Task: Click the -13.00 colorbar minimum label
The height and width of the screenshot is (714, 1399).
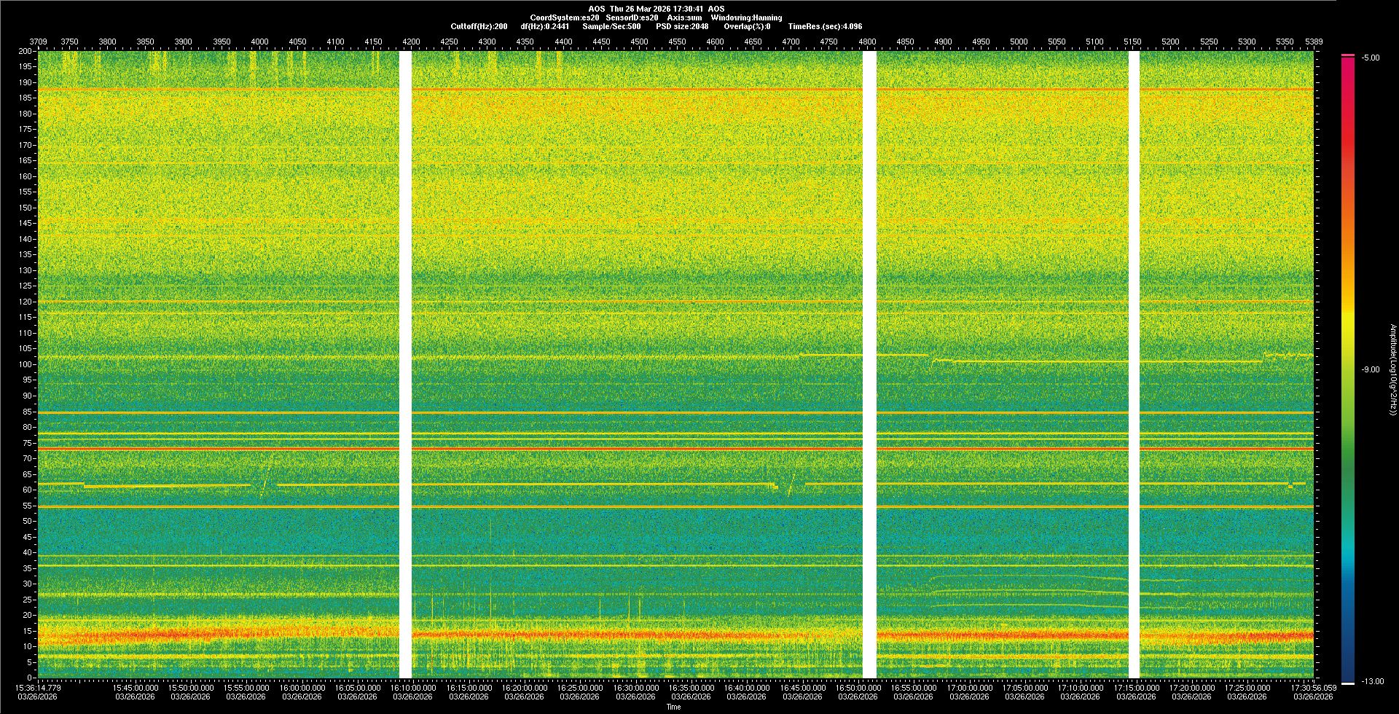Action: [1373, 682]
